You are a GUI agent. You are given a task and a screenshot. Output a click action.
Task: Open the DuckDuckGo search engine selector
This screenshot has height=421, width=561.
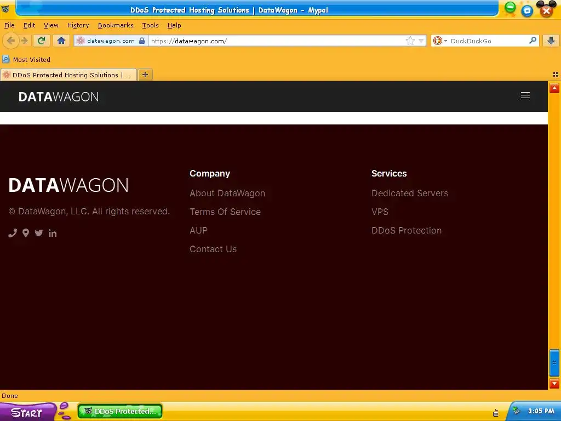440,41
